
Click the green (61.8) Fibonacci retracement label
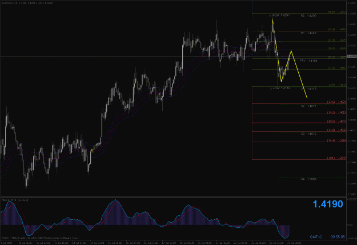point(337,40)
